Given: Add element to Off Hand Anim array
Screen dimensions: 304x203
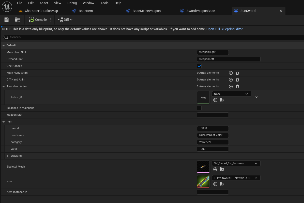Looking at the screenshot, I should 231,79.
